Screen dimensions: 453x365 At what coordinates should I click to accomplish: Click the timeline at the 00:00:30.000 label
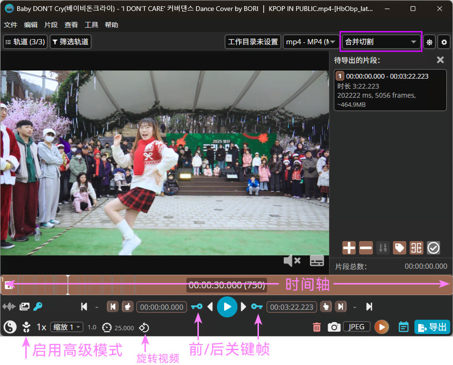click(226, 285)
